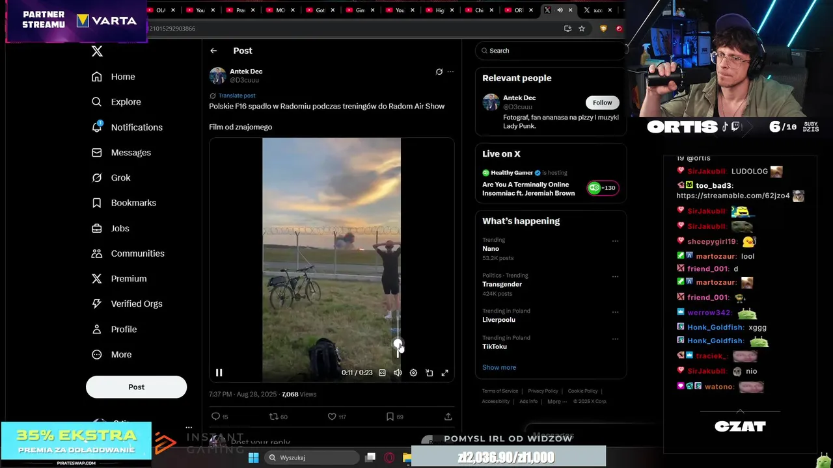Click the Premium X icon
The width and height of the screenshot is (833, 468).
(x=97, y=278)
